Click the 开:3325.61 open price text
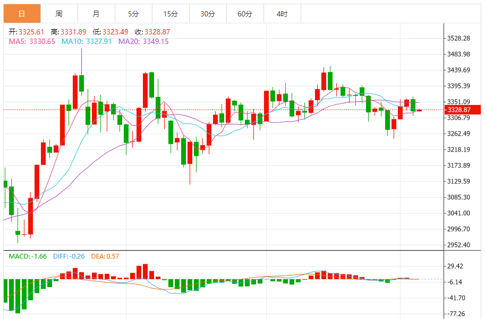This screenshot has width=485, height=319. point(26,32)
